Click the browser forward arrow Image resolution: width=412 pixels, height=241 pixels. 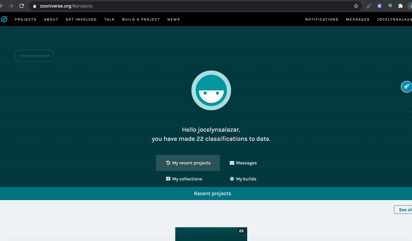pos(11,6)
